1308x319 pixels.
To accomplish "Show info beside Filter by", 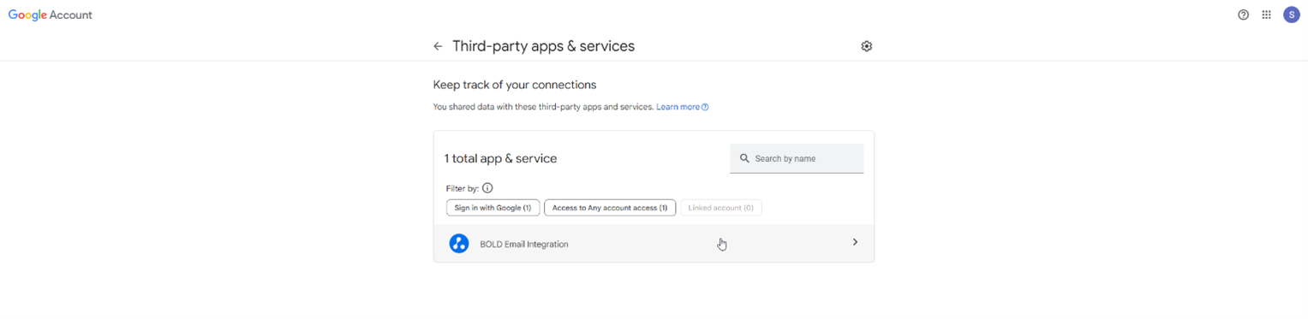I will (x=487, y=188).
